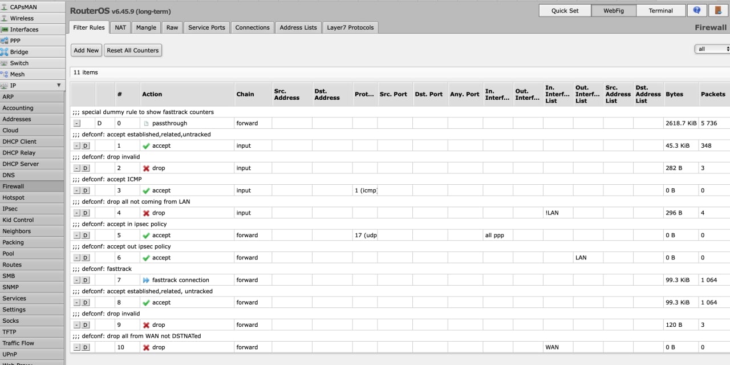Open the Service Ports tab

click(x=206, y=27)
